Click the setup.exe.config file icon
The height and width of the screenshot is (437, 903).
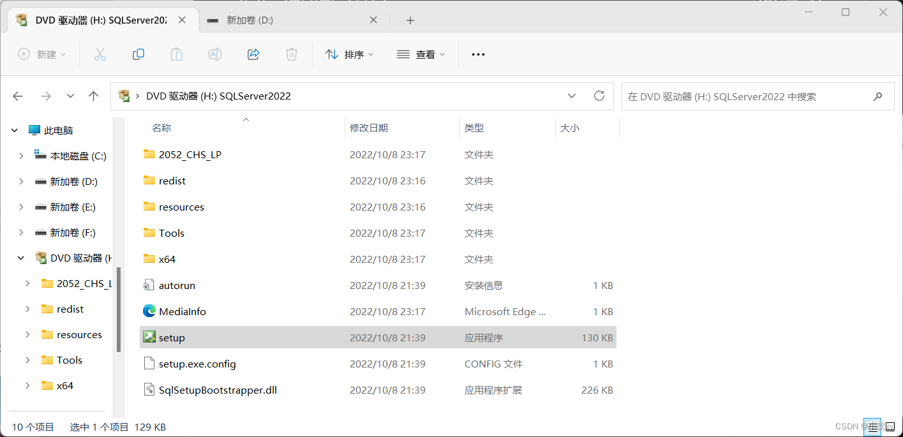tap(149, 364)
